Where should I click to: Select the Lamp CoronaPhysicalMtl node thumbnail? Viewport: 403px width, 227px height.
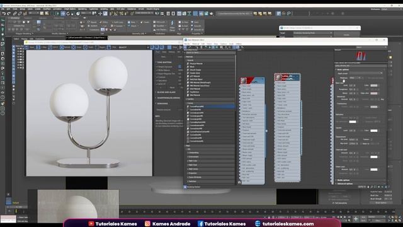pos(278,77)
